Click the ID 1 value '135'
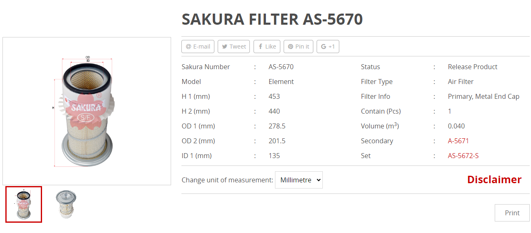The width and height of the screenshot is (531, 233). [x=274, y=156]
